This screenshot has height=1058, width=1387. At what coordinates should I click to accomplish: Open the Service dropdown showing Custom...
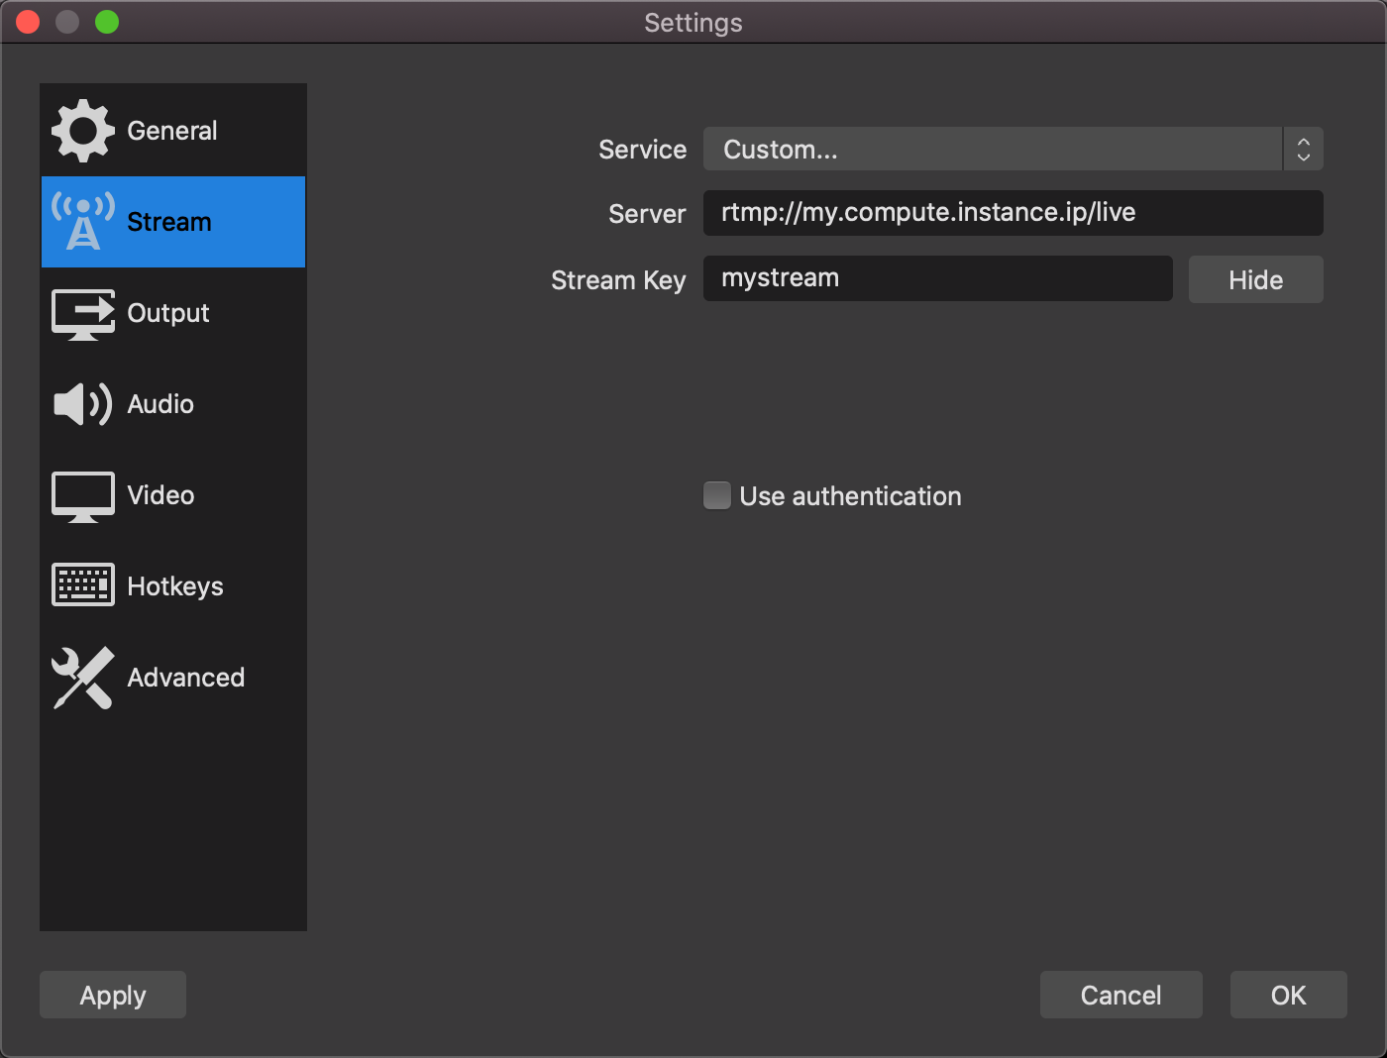[x=991, y=150]
